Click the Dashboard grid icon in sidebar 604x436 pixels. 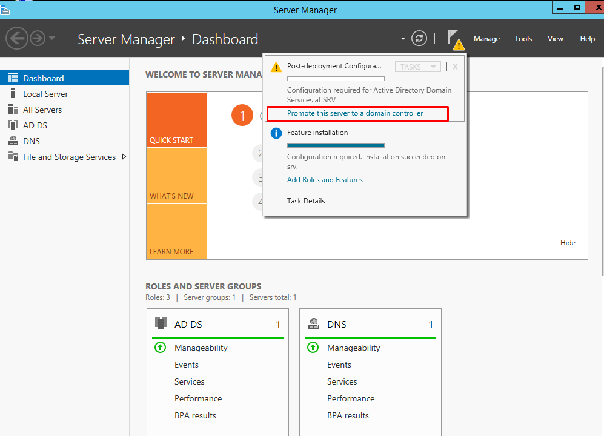[13, 78]
